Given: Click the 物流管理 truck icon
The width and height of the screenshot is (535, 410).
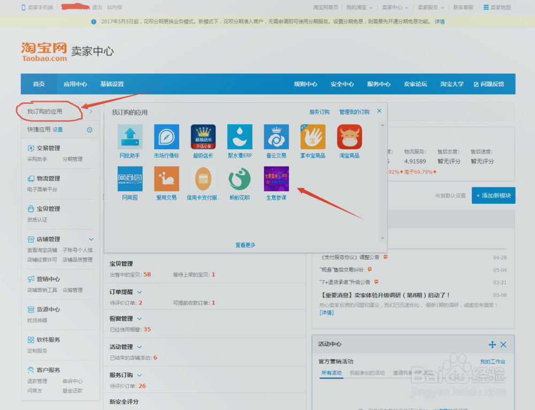Looking at the screenshot, I should (x=30, y=178).
